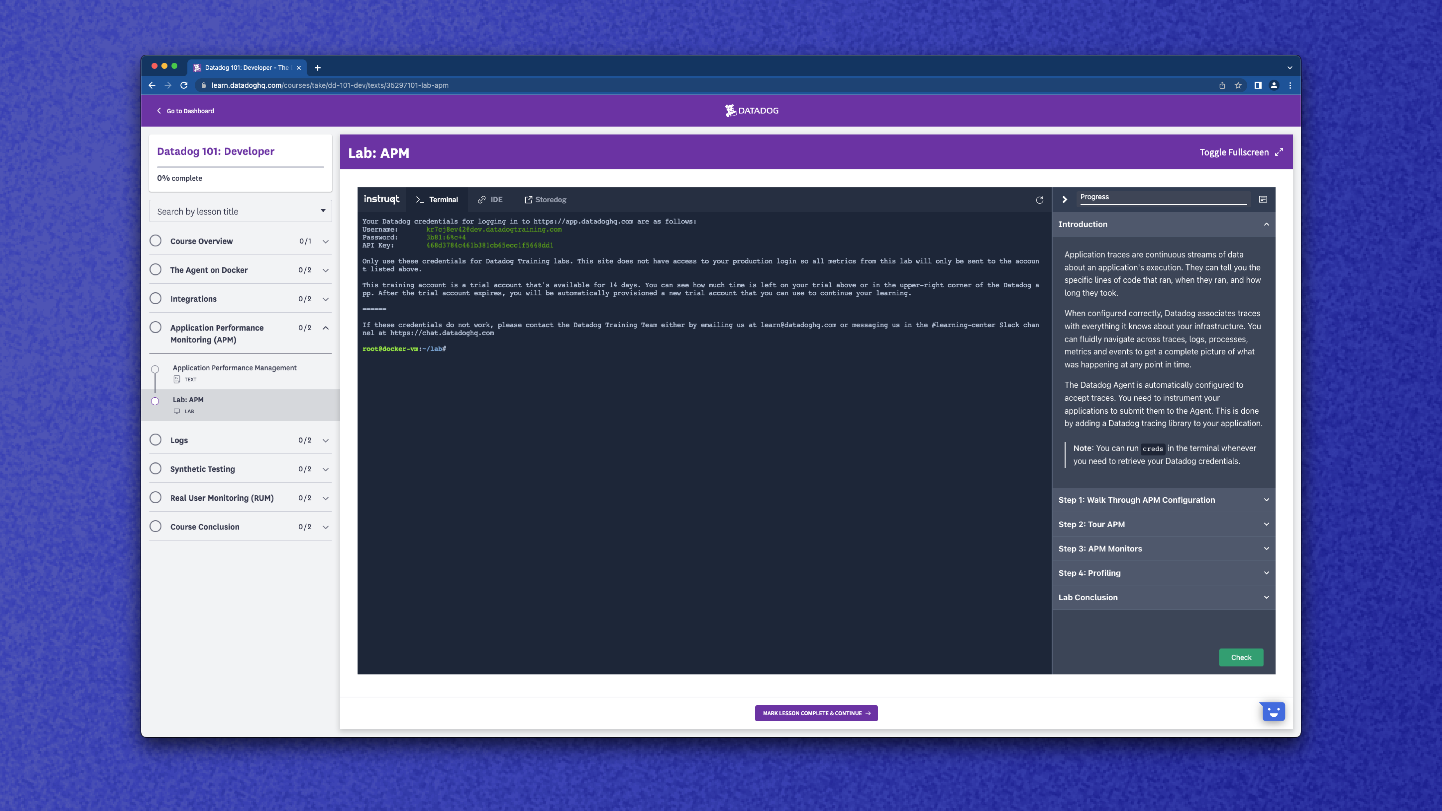This screenshot has width=1442, height=811.
Task: Collapse the Introduction section in Progress panel
Action: (x=1266, y=224)
